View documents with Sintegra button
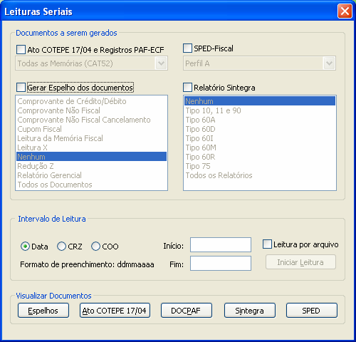 tap(250, 311)
